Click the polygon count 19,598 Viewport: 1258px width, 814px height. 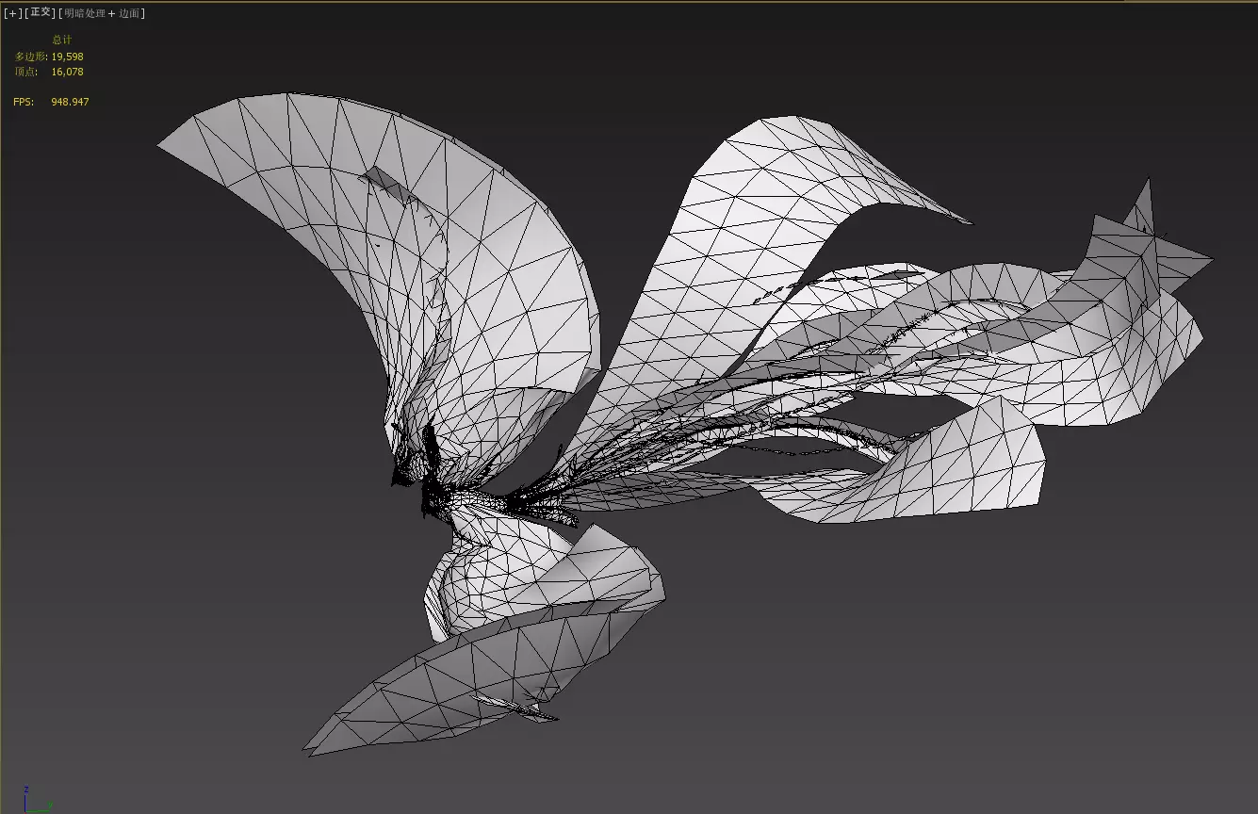(68, 57)
